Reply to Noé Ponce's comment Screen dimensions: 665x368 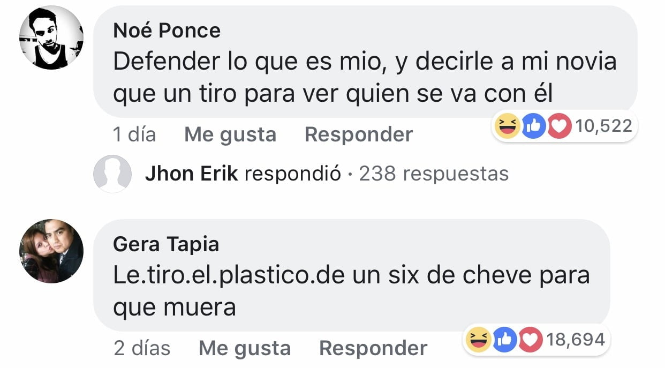click(359, 134)
